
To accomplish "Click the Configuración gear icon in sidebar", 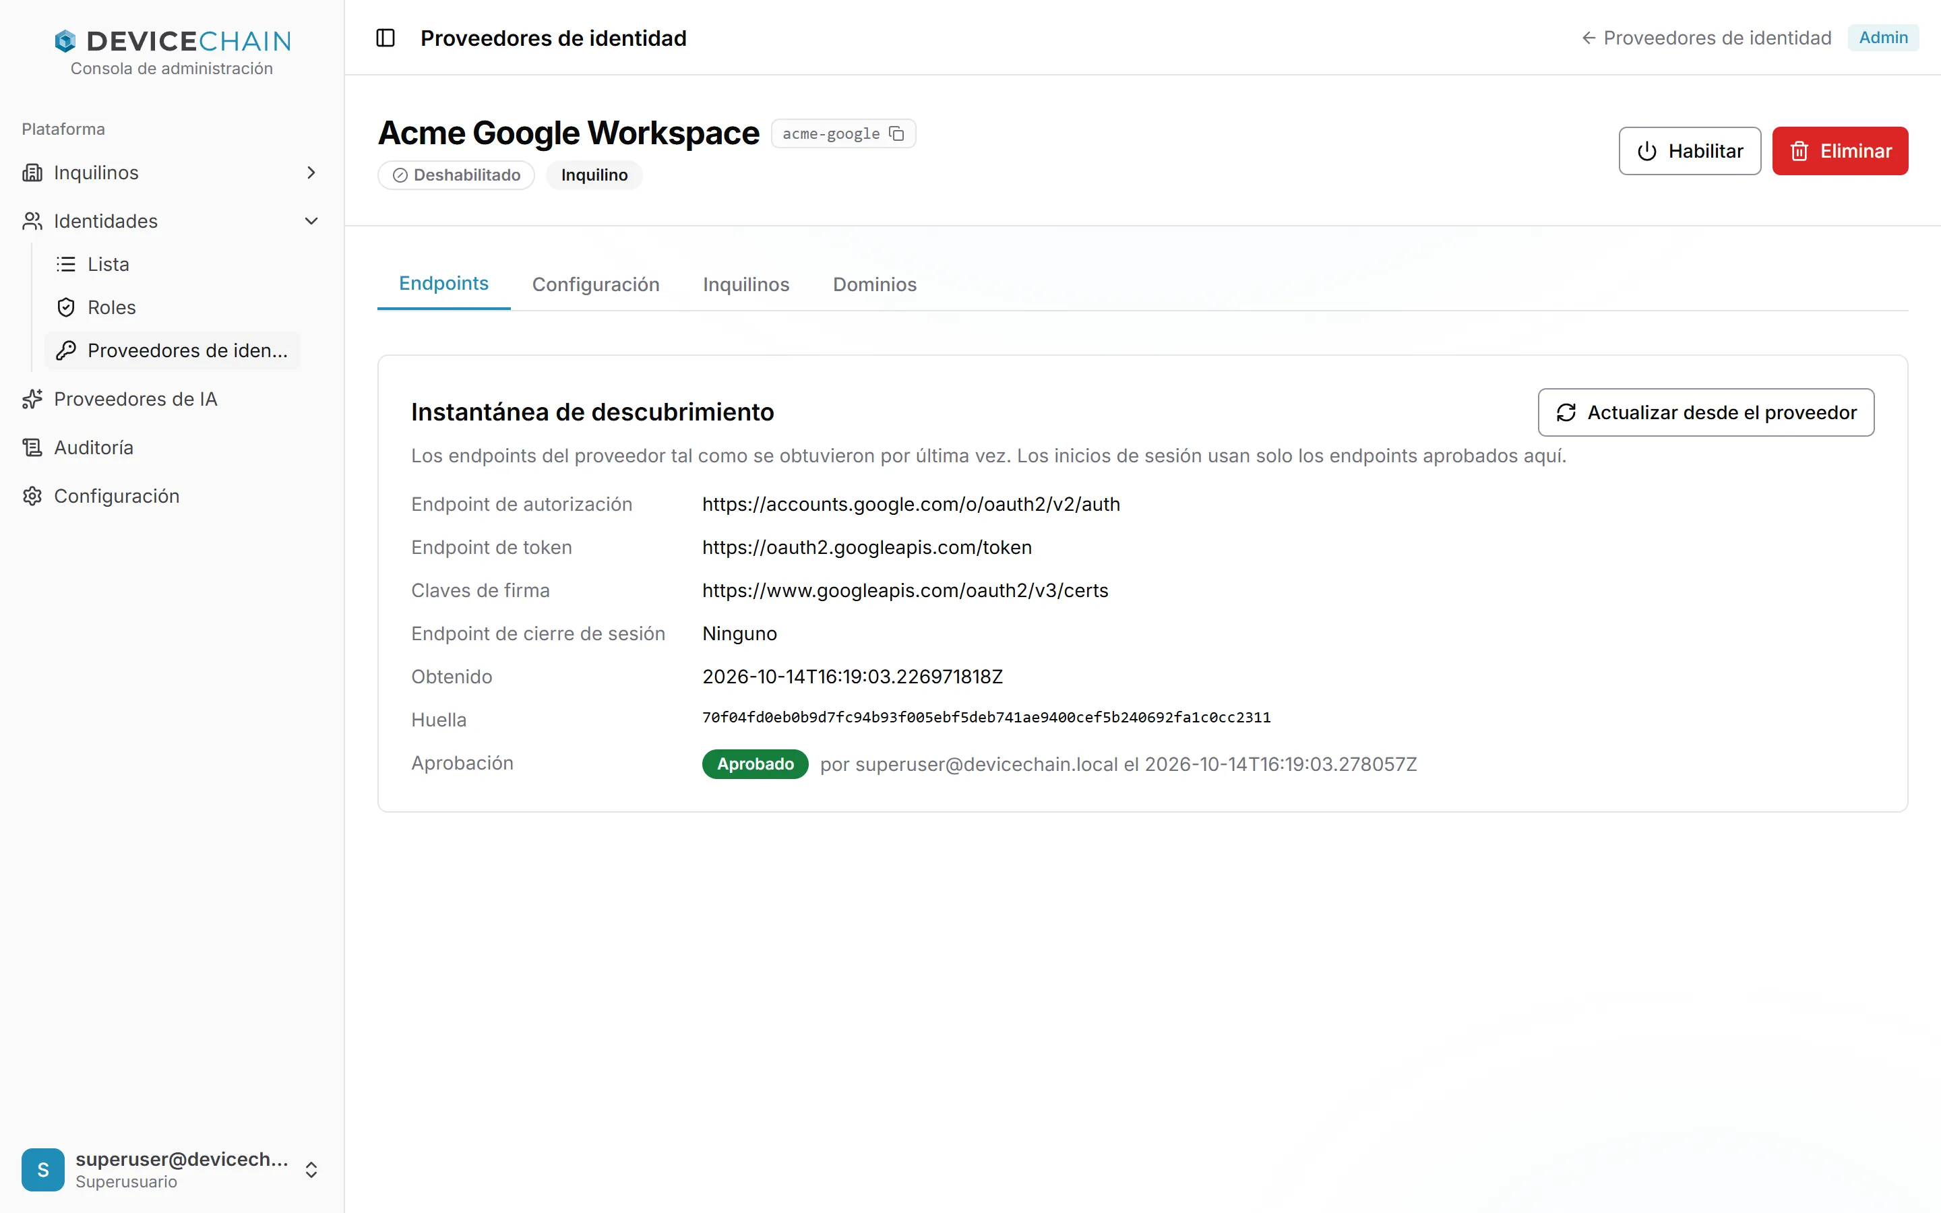I will tap(32, 496).
